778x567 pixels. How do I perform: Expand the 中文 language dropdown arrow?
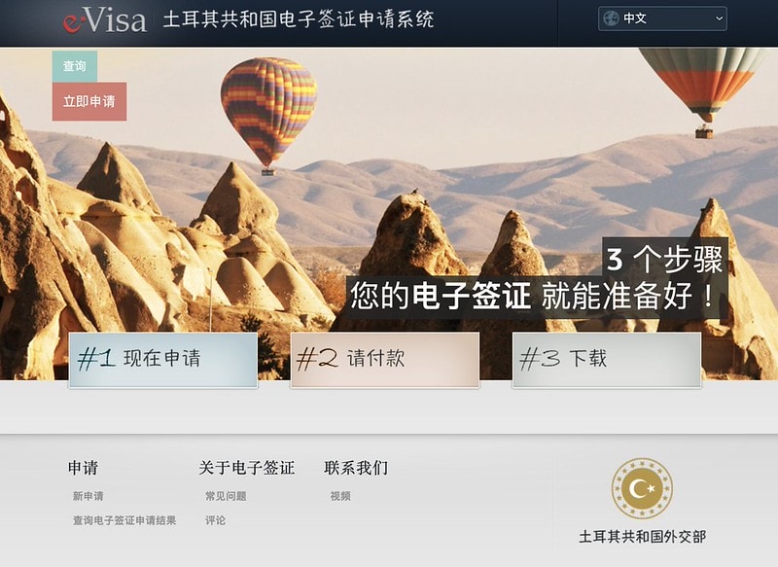[x=719, y=18]
